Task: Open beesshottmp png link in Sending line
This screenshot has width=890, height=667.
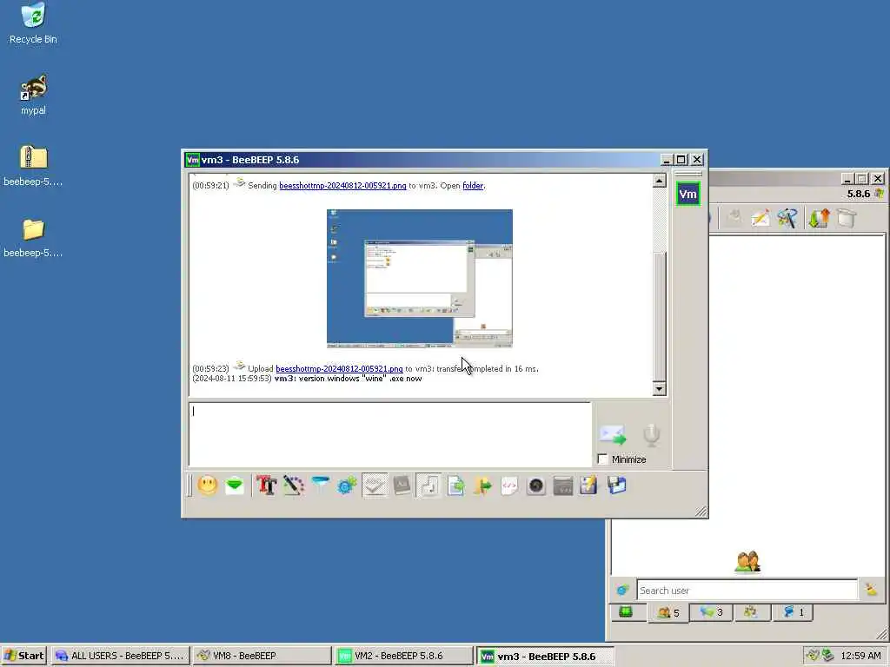Action: [x=342, y=186]
